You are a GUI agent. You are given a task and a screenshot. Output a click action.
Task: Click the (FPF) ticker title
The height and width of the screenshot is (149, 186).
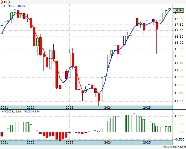click(x=5, y=2)
